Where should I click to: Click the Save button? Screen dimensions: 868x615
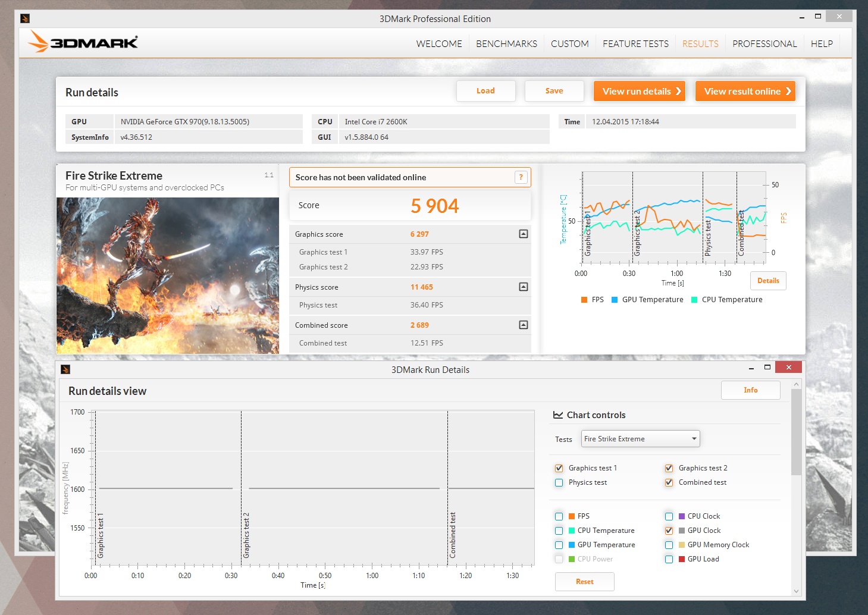(554, 91)
